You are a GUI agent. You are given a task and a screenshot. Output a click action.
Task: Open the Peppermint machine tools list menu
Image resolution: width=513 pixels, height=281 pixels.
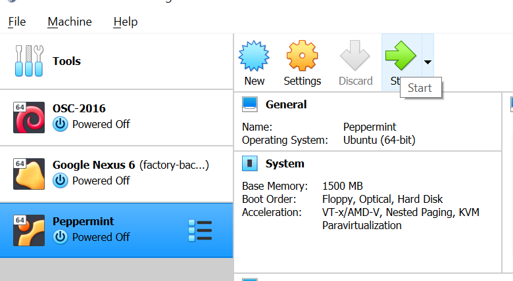pos(200,230)
